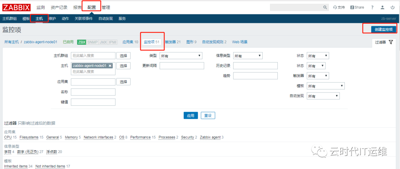This screenshot has height=169, width=400.
Task: Click the ZBX availability badge
Action: (x=82, y=42)
